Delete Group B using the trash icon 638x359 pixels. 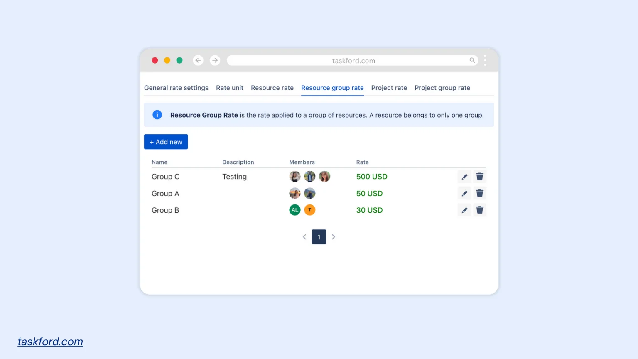480,210
